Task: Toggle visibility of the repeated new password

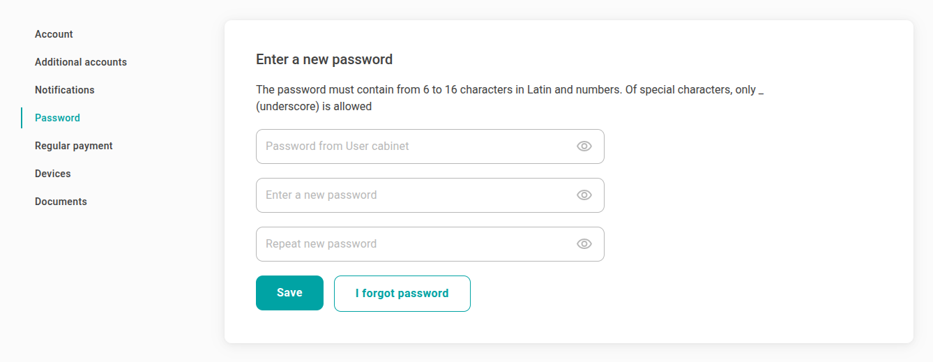Action: click(x=584, y=244)
